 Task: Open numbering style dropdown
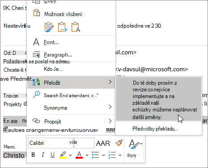120,156
